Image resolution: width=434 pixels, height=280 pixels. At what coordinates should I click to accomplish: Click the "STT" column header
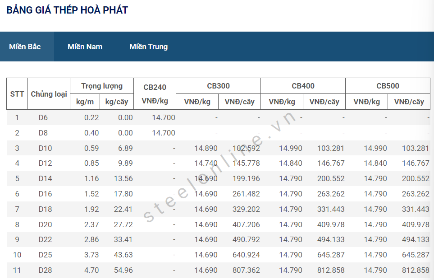pos(17,94)
